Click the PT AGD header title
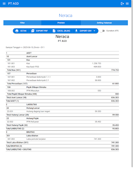Screen dimensions: 133x178 (x=14, y=3)
